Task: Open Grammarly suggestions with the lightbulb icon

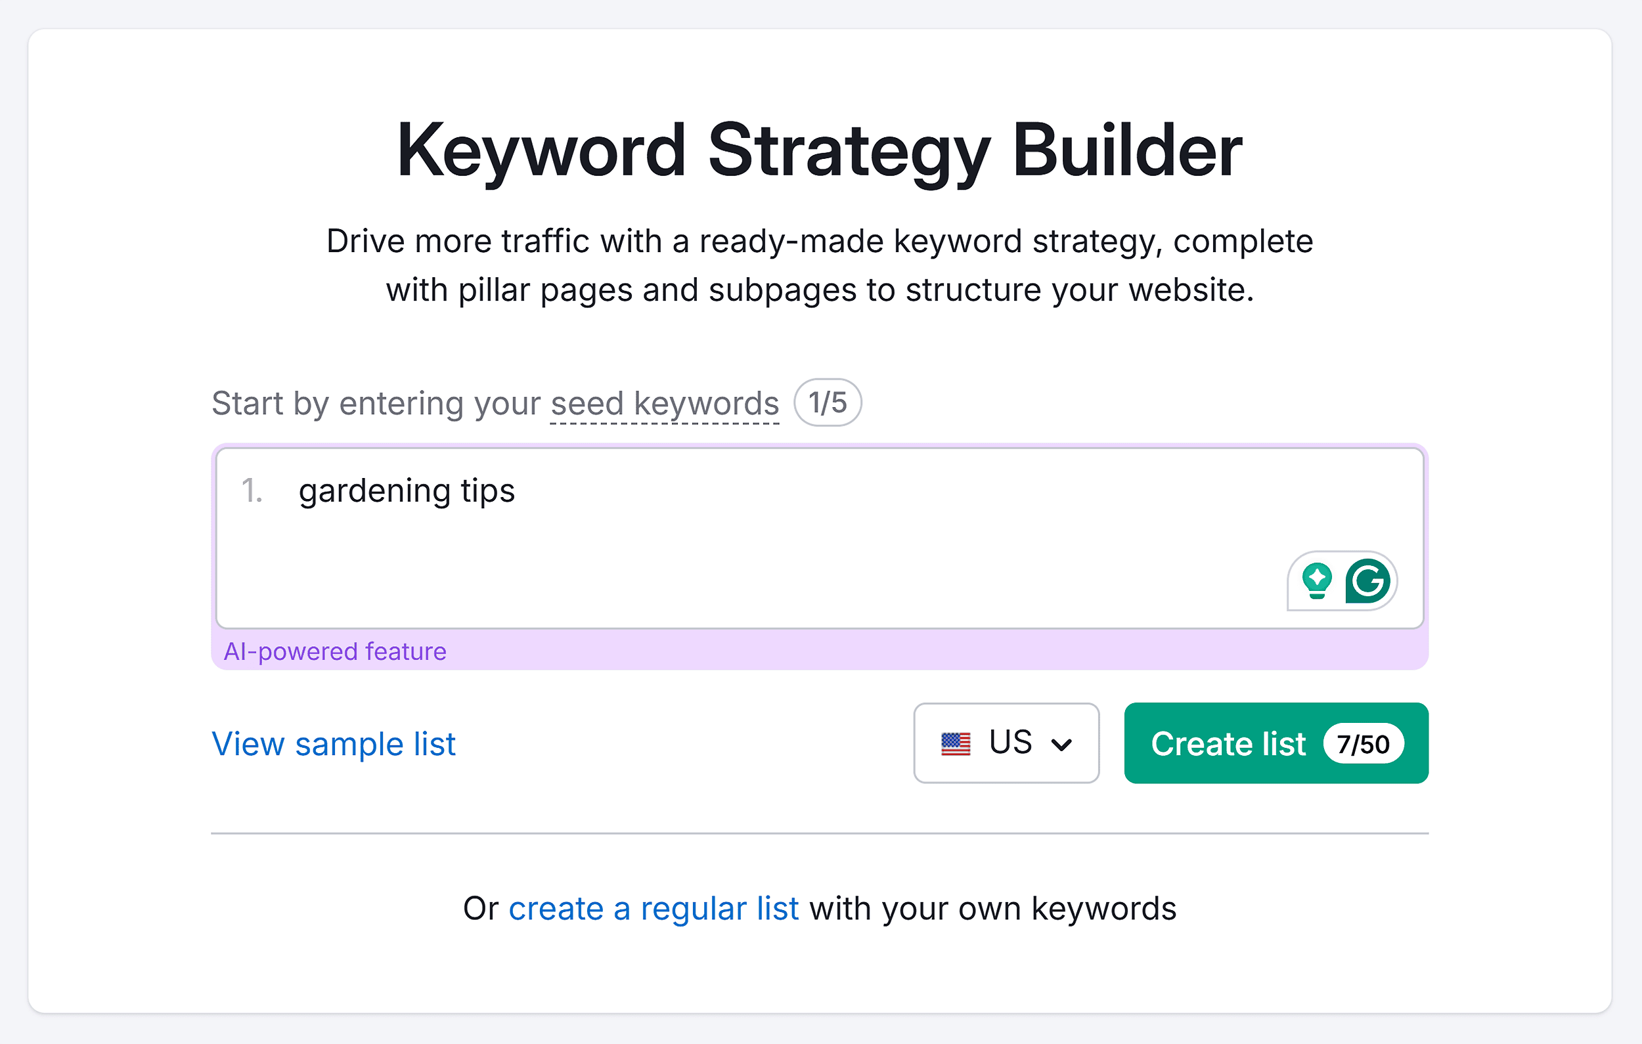Action: pyautogui.click(x=1318, y=581)
